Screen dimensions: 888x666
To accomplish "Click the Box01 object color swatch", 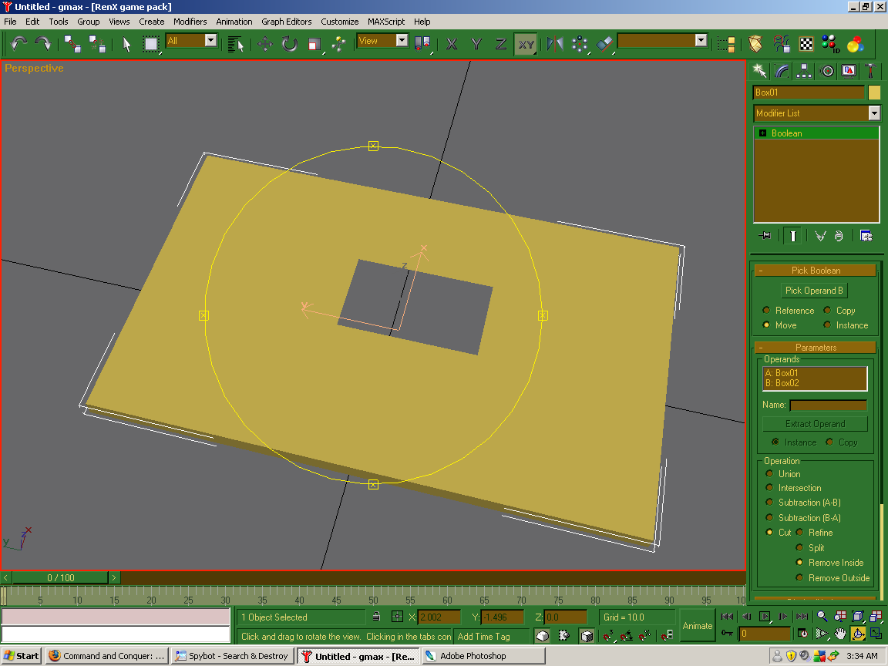I will [874, 92].
